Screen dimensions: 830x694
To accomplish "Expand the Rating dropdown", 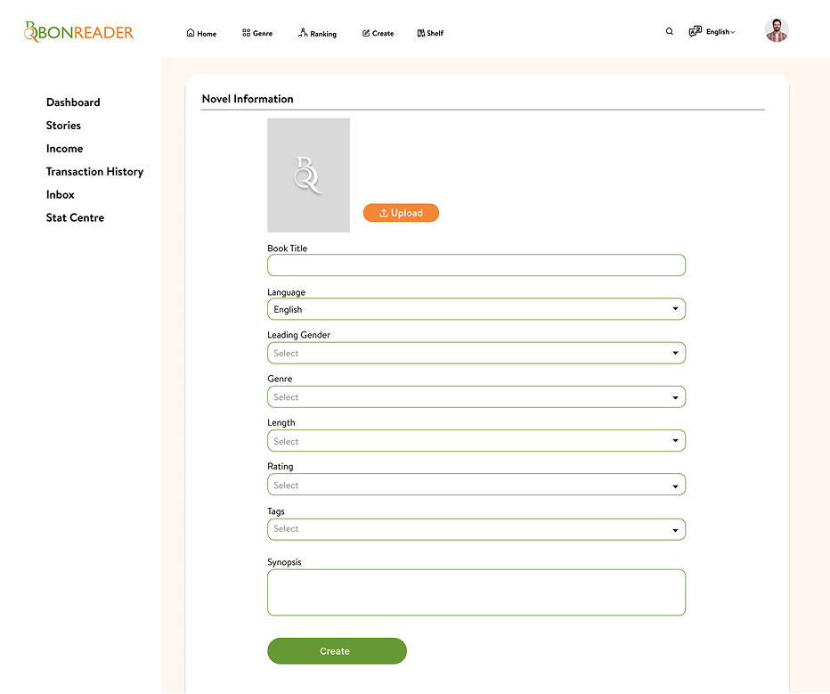I will click(x=476, y=486).
